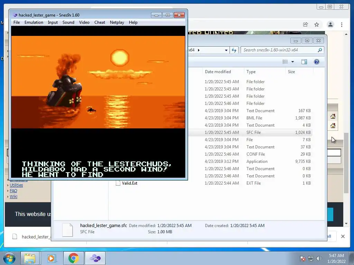Select the 167 KB Text Document row
The image size is (354, 265).
tap(250, 111)
